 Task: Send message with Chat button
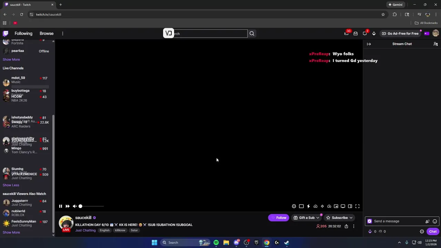tap(433, 231)
